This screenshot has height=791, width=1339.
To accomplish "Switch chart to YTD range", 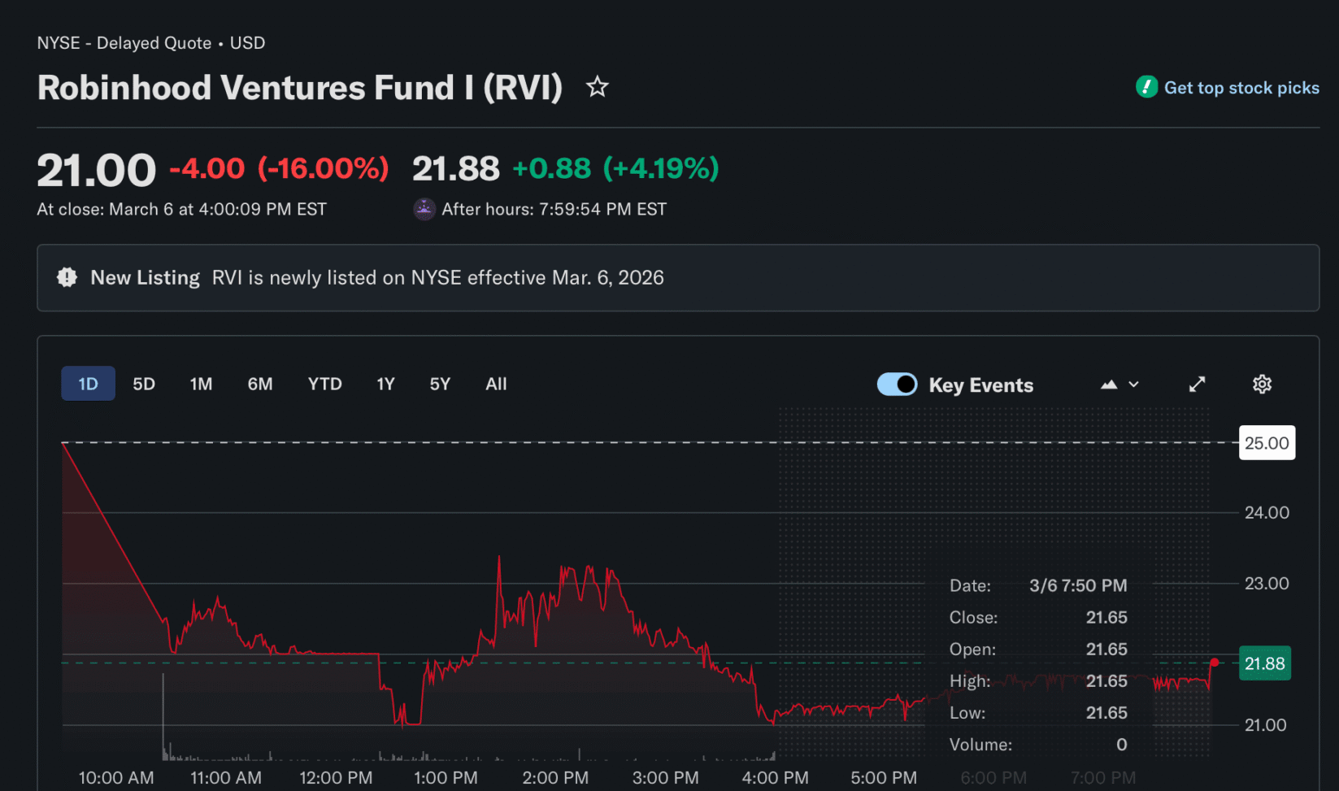I will 324,385.
